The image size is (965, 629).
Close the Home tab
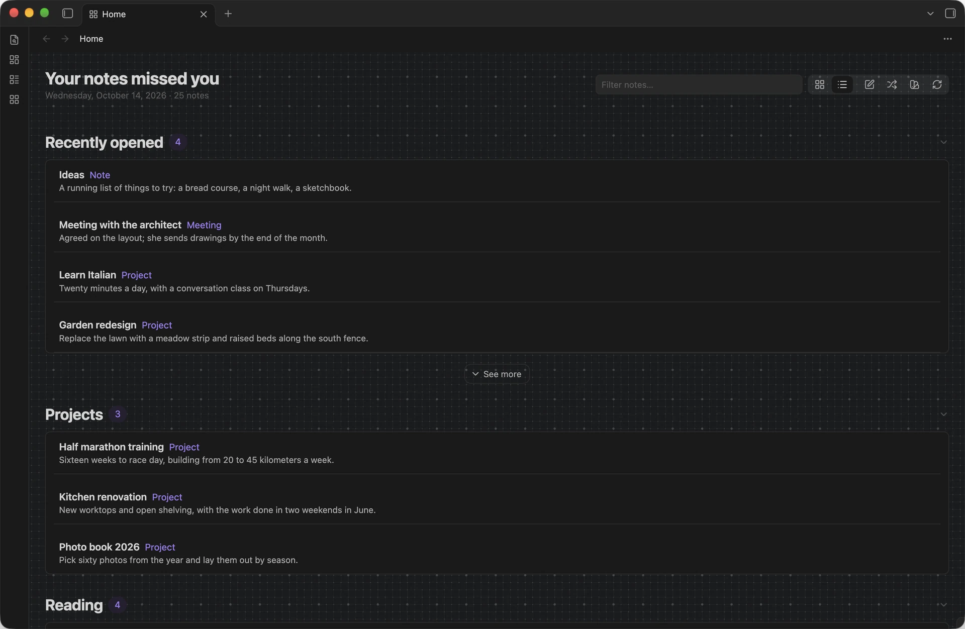(x=204, y=14)
